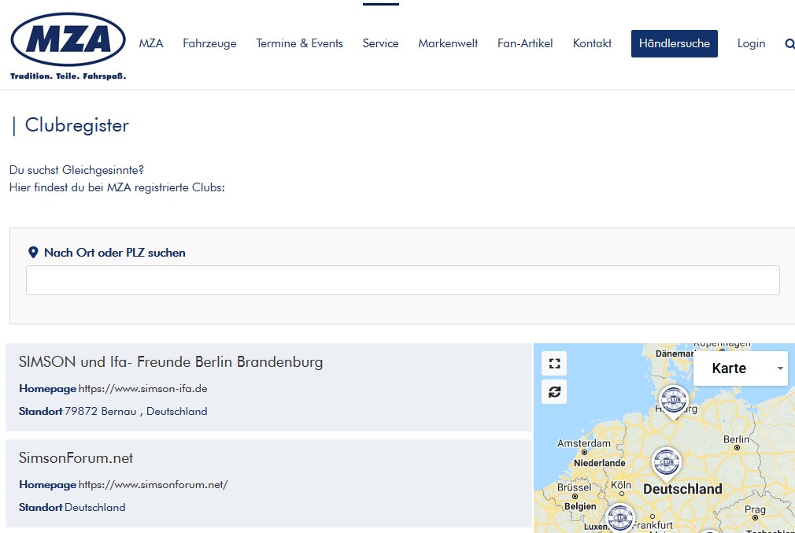Open the MZA menu item
Image resolution: width=795 pixels, height=533 pixels.
[151, 43]
